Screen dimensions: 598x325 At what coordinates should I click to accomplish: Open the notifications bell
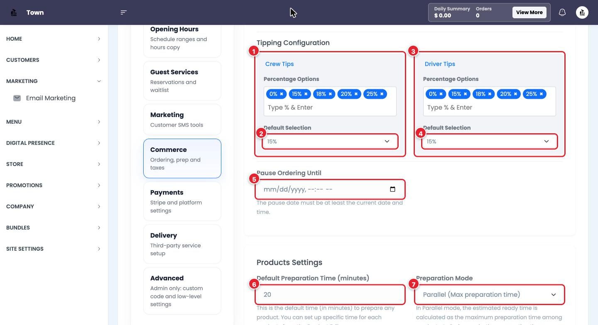pyautogui.click(x=562, y=12)
